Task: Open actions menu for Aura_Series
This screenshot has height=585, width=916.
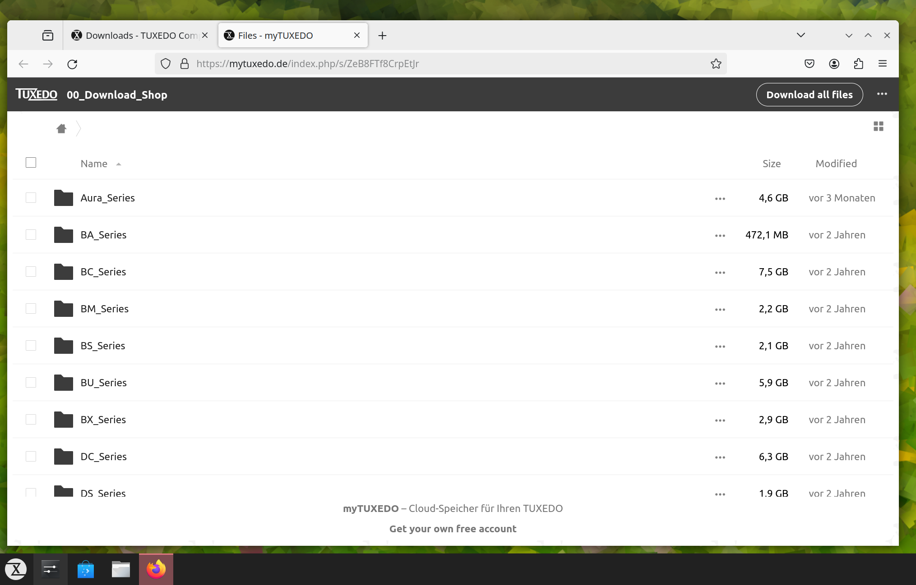Action: click(720, 199)
